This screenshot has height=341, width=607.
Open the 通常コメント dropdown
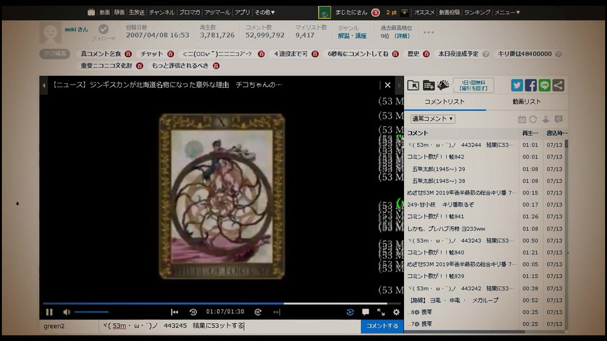tap(432, 119)
